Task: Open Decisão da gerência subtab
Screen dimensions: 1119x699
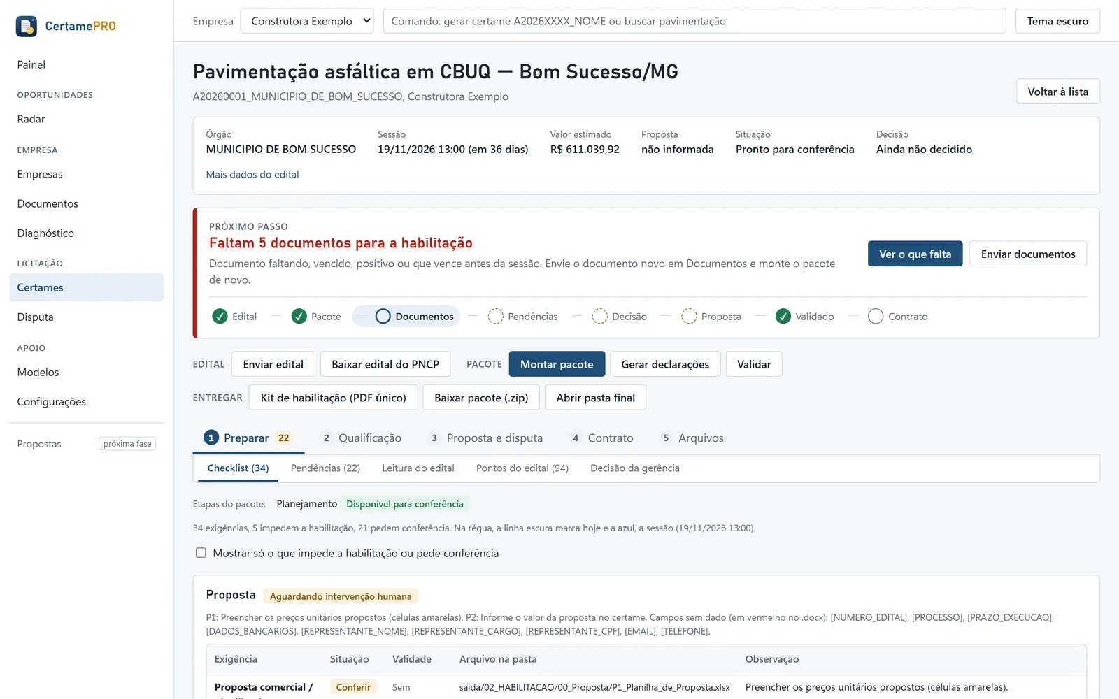Action: click(635, 468)
